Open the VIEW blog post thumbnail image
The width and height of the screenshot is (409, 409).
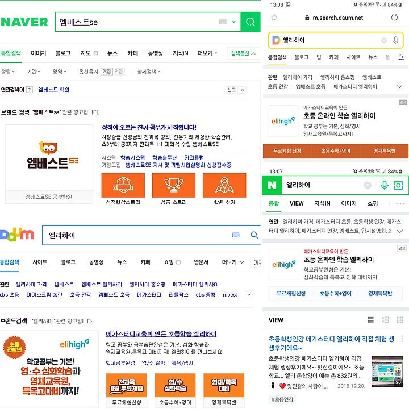(x=387, y=372)
